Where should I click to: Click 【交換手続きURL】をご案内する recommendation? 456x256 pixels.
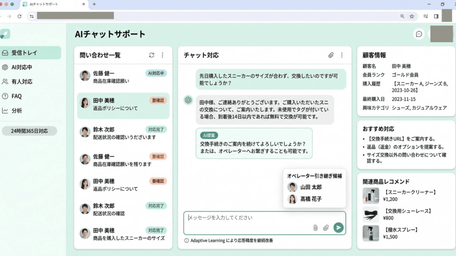click(x=401, y=139)
